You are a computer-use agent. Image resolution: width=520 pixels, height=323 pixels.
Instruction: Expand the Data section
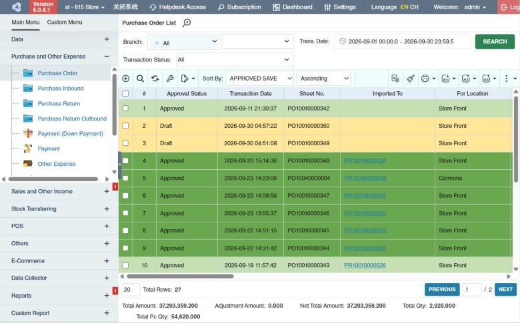tap(107, 39)
